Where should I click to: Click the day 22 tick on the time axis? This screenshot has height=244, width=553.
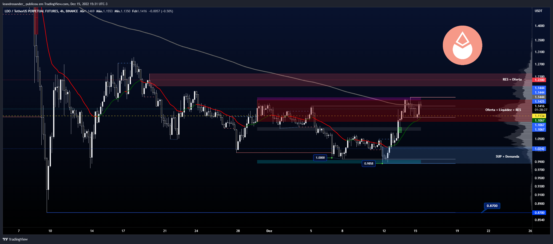(x=488, y=231)
